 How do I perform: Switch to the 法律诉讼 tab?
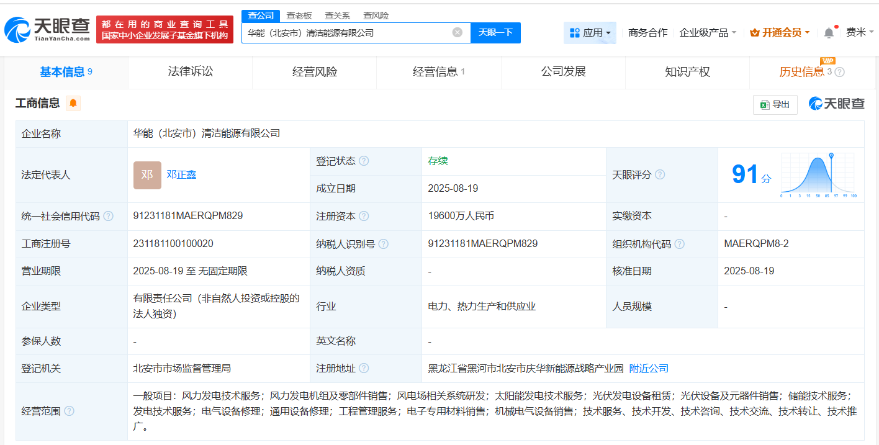pyautogui.click(x=190, y=71)
